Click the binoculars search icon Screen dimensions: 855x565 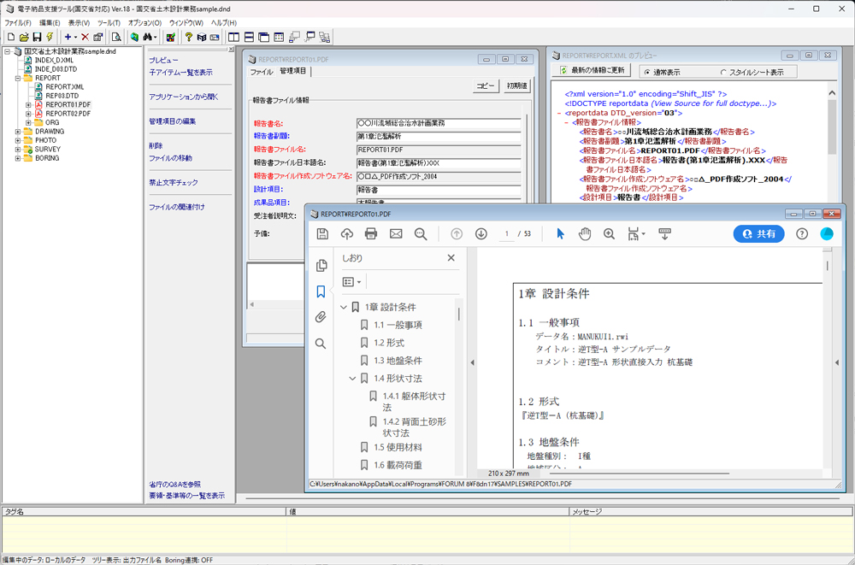tap(147, 37)
